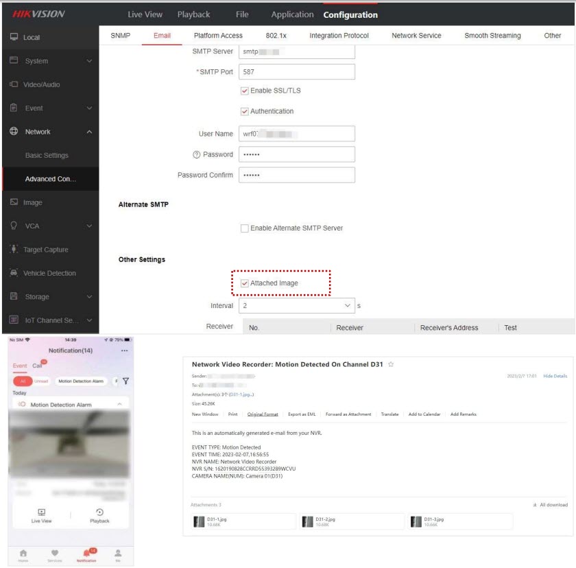Tap the Notification bell in the bottom bar

[x=86, y=554]
